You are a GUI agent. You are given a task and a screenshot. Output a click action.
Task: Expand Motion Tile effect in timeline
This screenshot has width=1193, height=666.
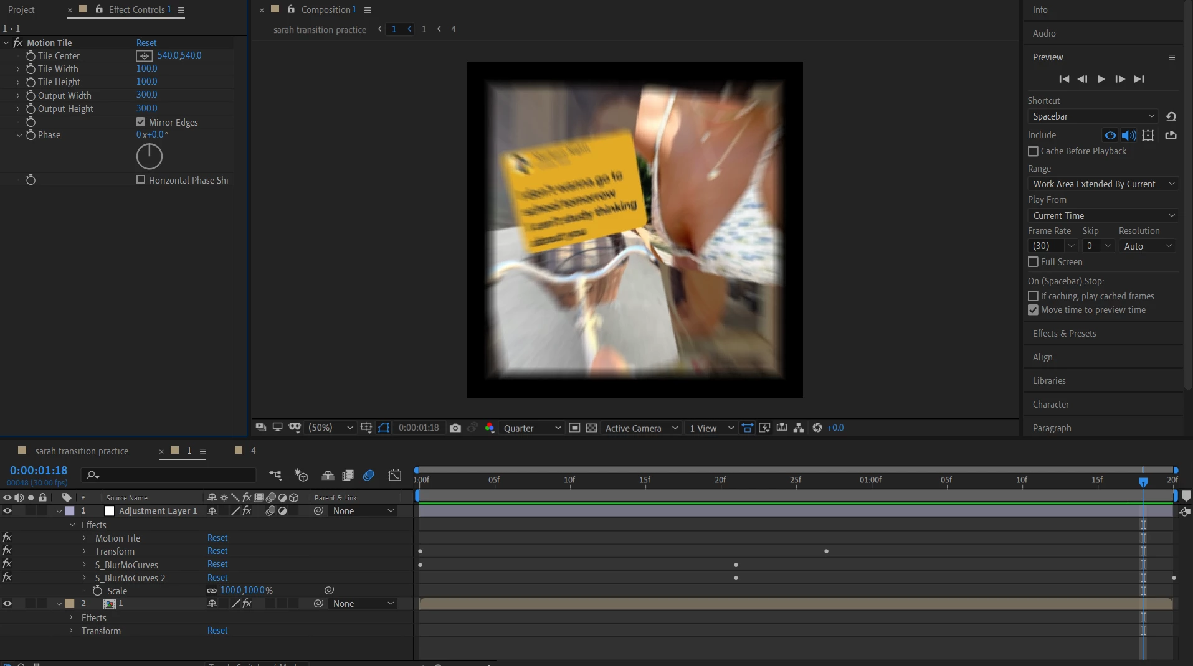coord(84,538)
